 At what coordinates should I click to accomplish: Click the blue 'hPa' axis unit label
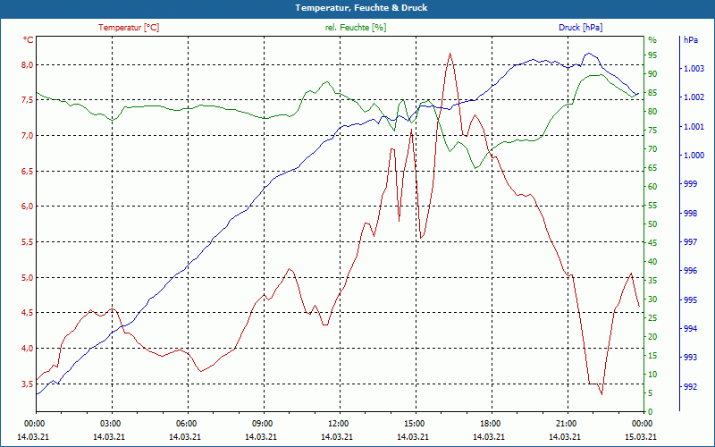[691, 40]
